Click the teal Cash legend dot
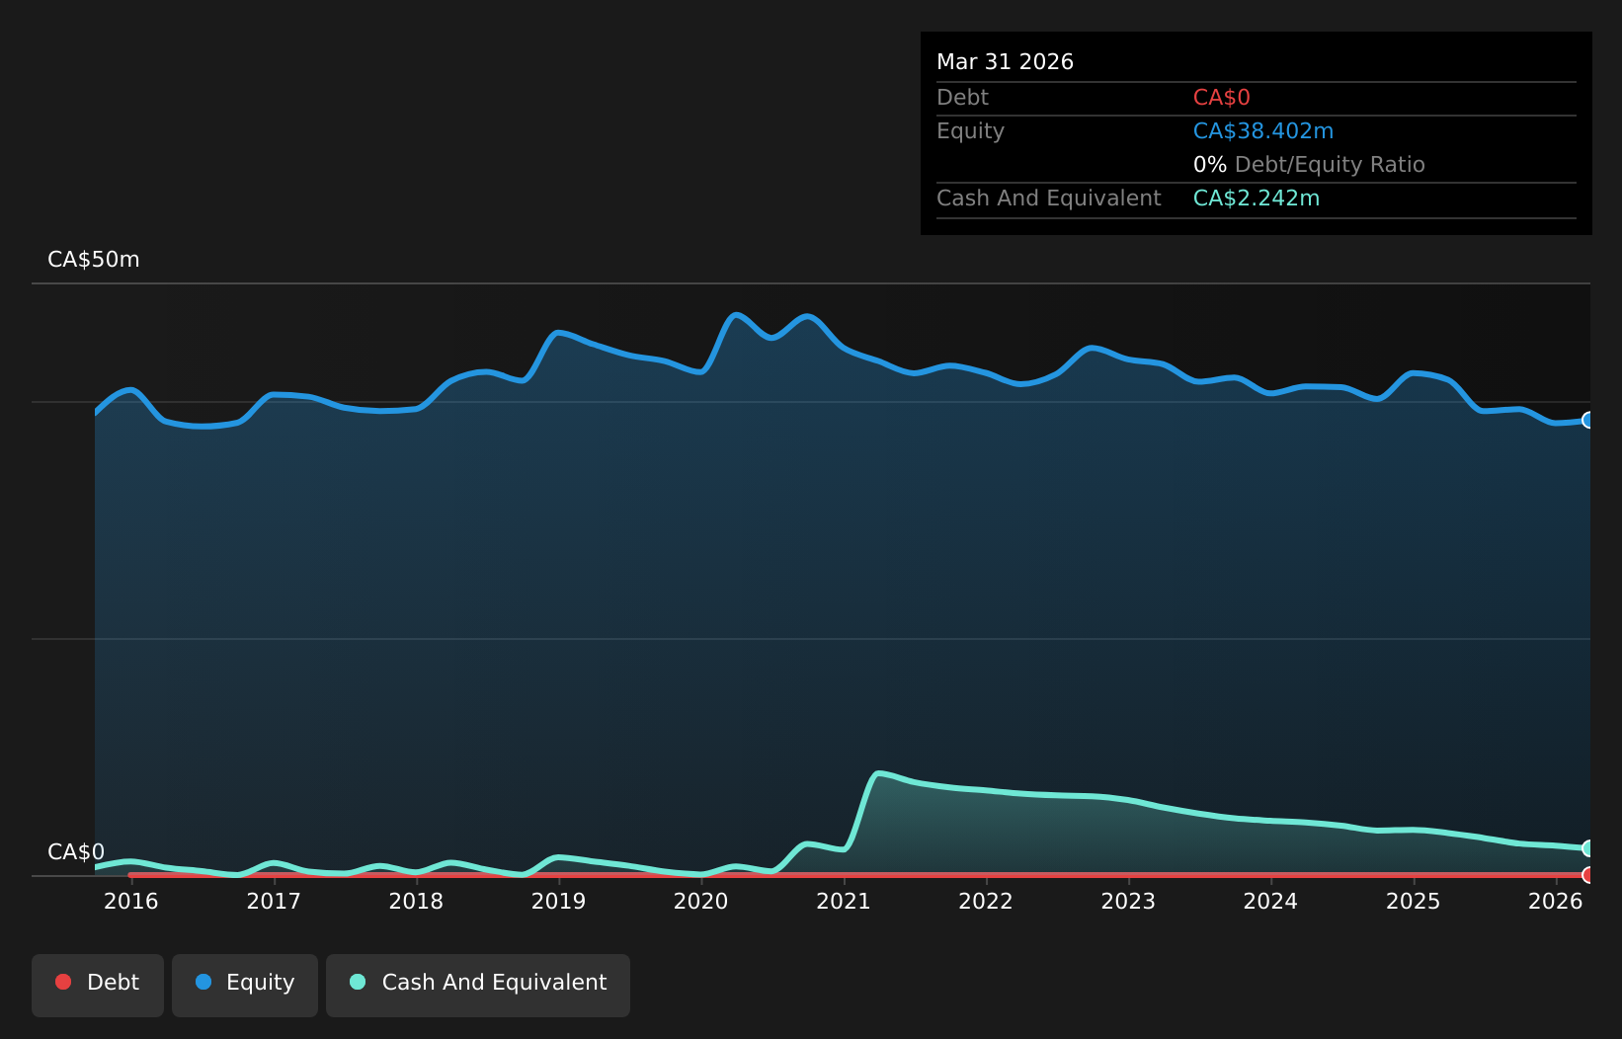 click(x=358, y=982)
